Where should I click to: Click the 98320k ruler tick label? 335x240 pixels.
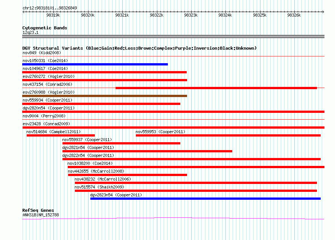[88, 15]
